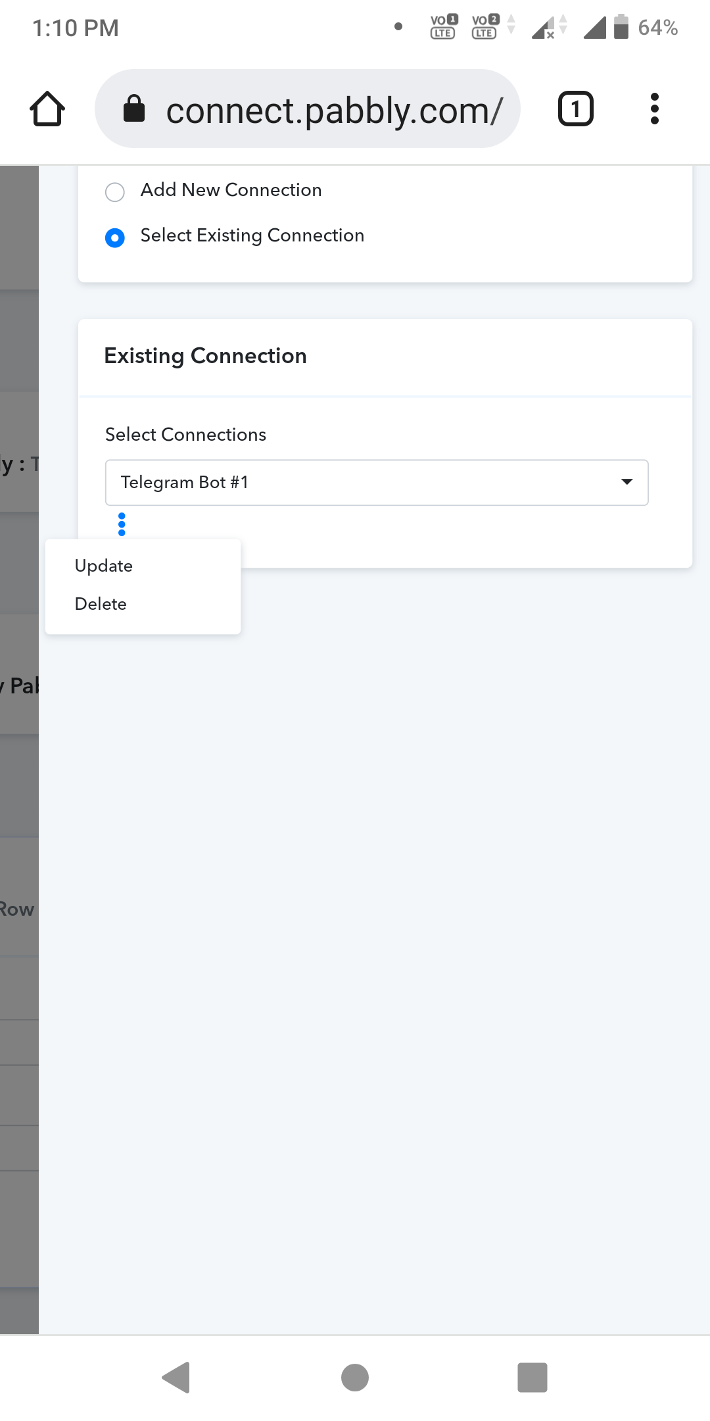
Task: Expand the Select Connections dropdown arrow
Action: click(x=627, y=482)
